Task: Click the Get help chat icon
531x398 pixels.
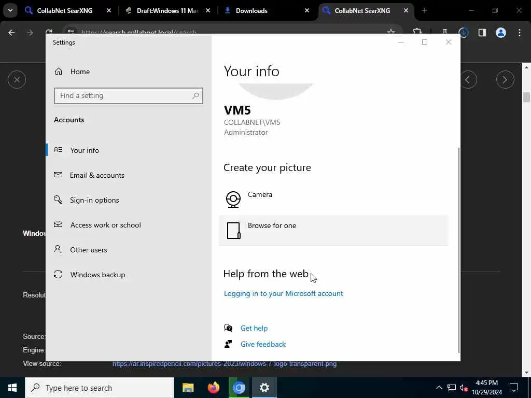Action: pos(228,328)
